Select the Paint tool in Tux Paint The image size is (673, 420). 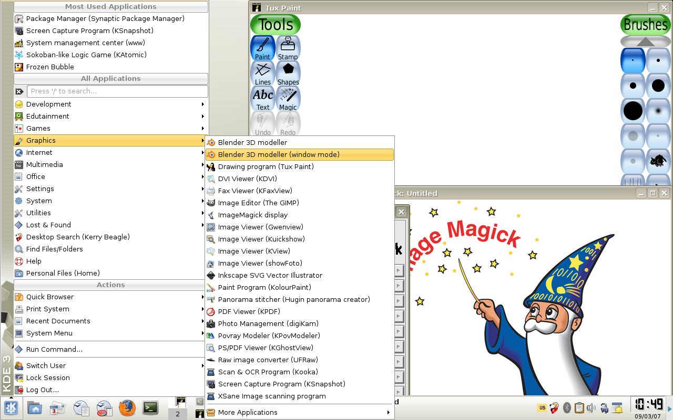pyautogui.click(x=262, y=48)
